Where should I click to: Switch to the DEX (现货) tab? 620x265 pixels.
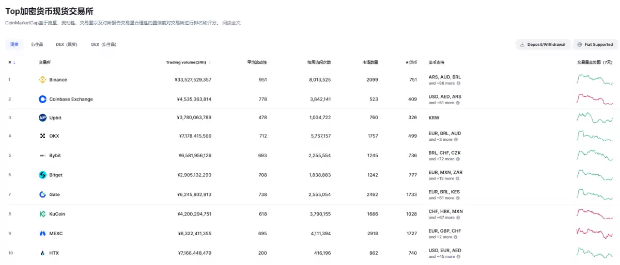67,44
